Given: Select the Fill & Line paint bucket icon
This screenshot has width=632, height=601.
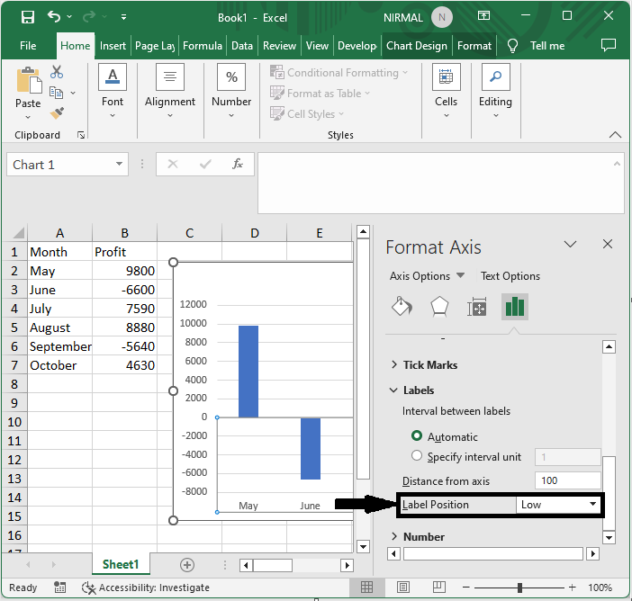Looking at the screenshot, I should 402,307.
